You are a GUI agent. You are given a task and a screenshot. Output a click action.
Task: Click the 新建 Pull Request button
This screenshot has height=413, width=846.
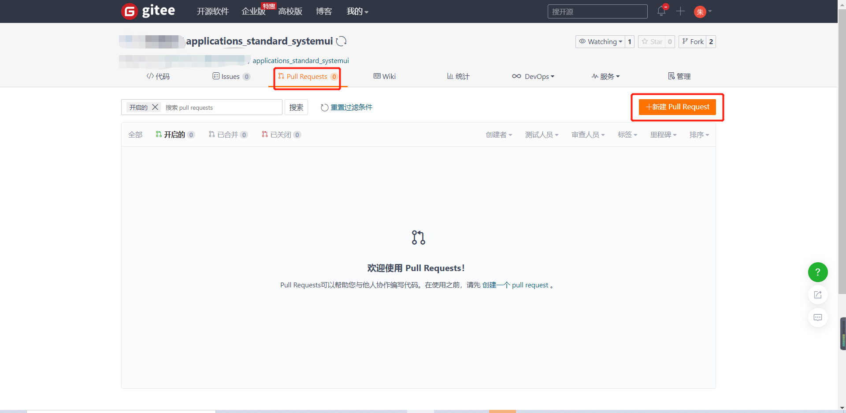(x=677, y=107)
